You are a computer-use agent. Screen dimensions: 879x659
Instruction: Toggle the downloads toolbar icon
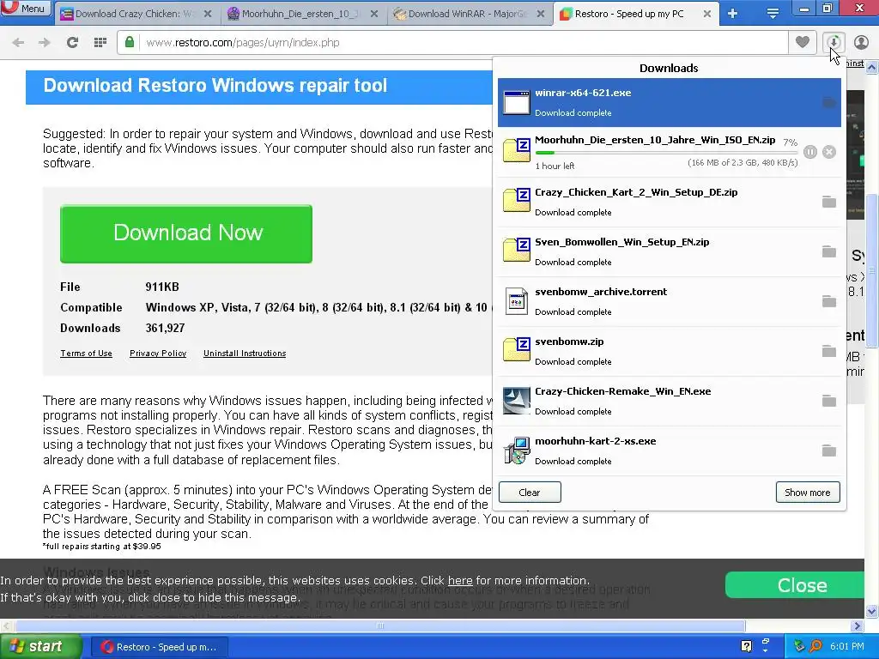pos(834,42)
